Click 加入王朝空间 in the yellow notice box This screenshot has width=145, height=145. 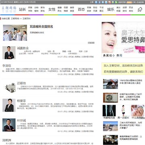112,66
